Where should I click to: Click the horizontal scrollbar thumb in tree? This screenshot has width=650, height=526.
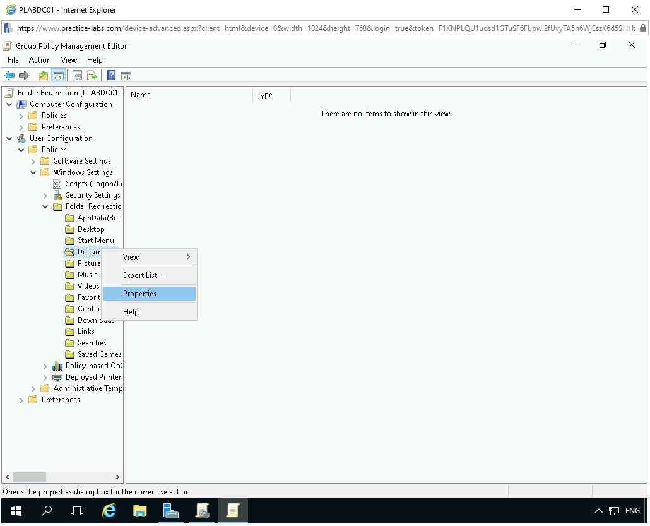(x=29, y=477)
